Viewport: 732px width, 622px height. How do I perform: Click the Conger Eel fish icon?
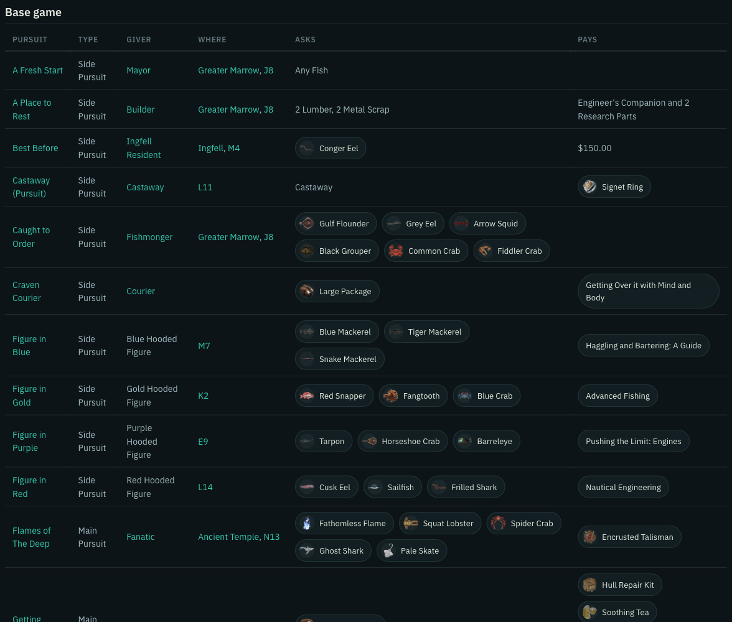307,149
